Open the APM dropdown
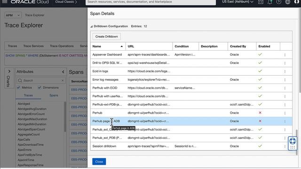Screen dimensions: 301x169 pos(13,15)
